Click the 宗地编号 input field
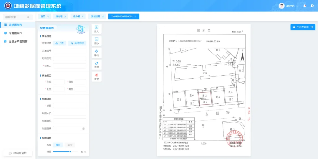The width and height of the screenshot is (318, 159). (x=69, y=51)
